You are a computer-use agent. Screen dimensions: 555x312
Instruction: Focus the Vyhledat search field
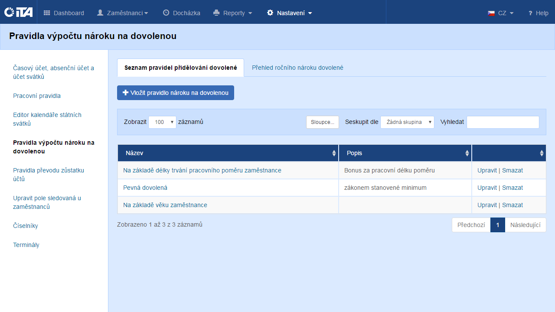pos(503,122)
